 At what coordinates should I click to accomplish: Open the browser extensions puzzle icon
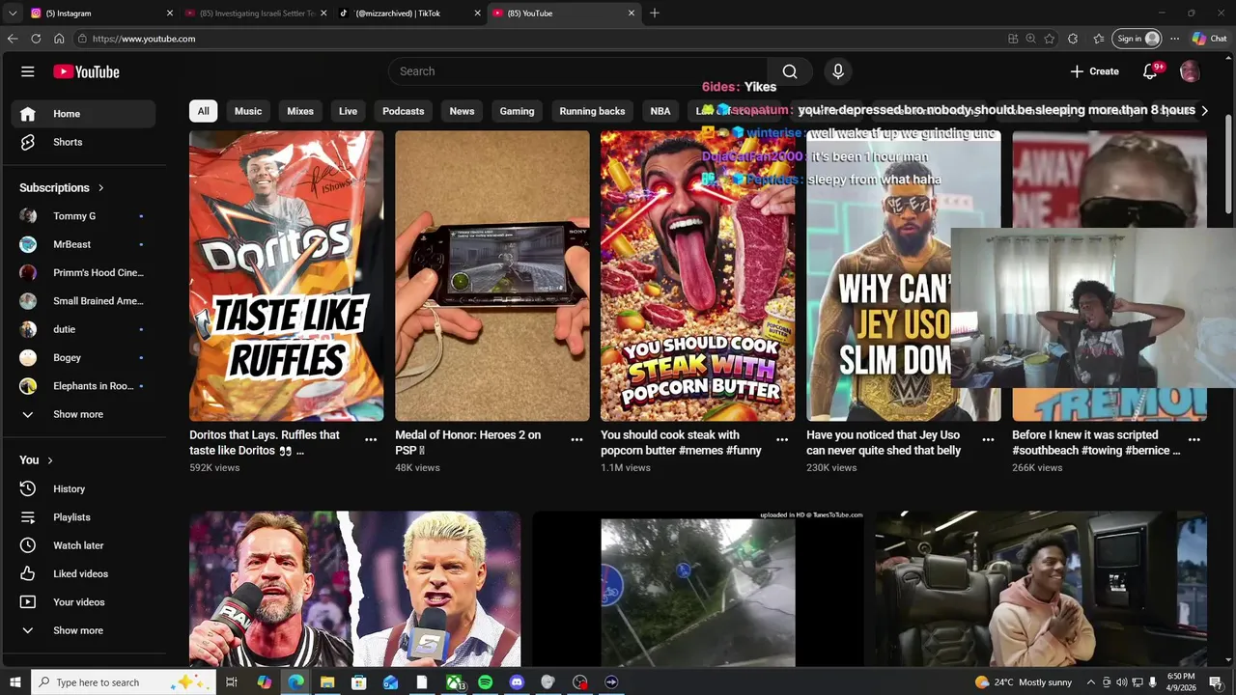pyautogui.click(x=1073, y=39)
